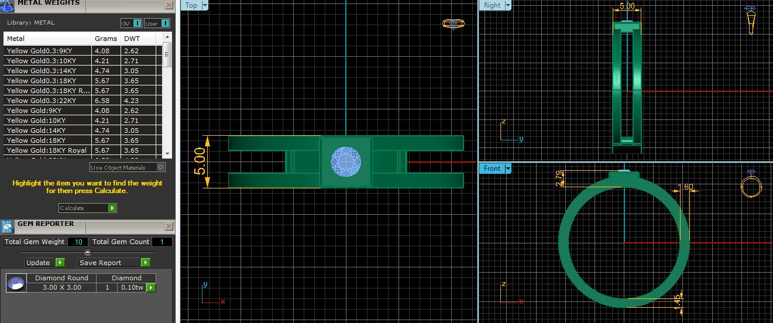
Task: Click the Total Gem Count value 1
Action: tap(162, 242)
